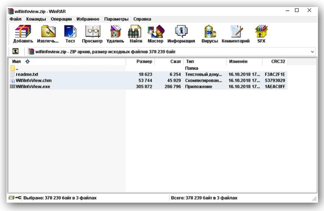
Task: Sort by the Имя column header
Action: pos(67,61)
